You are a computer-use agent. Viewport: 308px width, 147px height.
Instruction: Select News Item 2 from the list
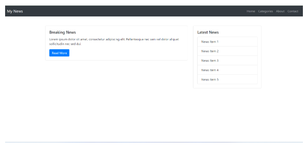tap(227, 51)
